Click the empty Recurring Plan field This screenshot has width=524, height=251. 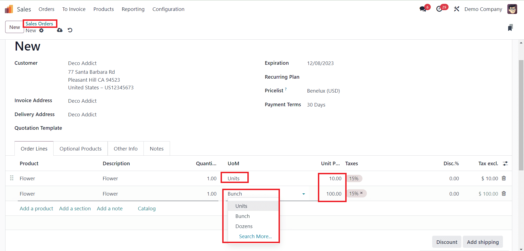pyautogui.click(x=405, y=77)
